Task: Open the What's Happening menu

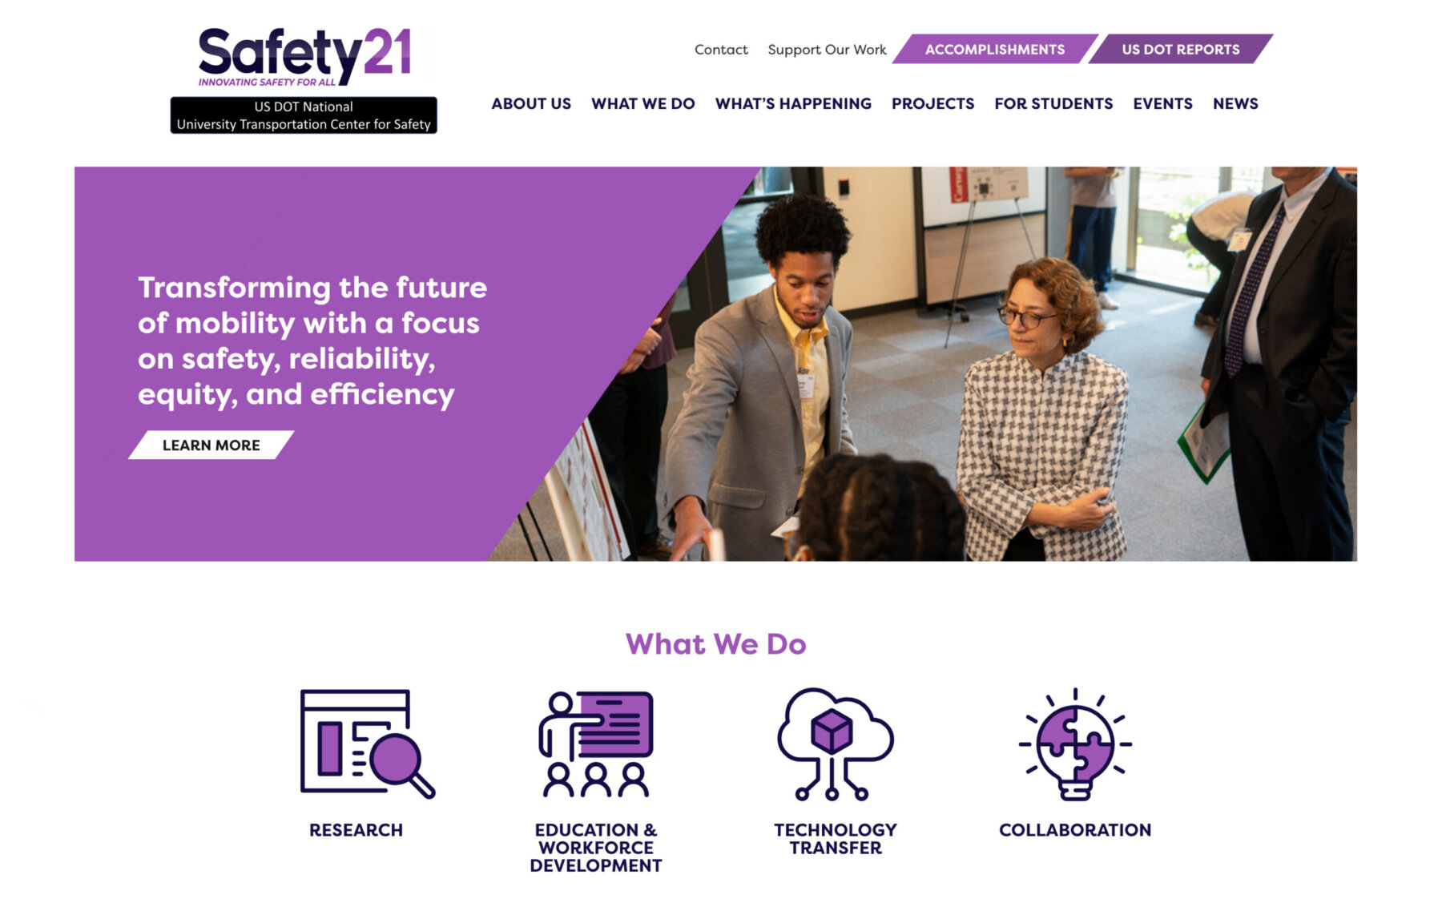Action: coord(793,103)
